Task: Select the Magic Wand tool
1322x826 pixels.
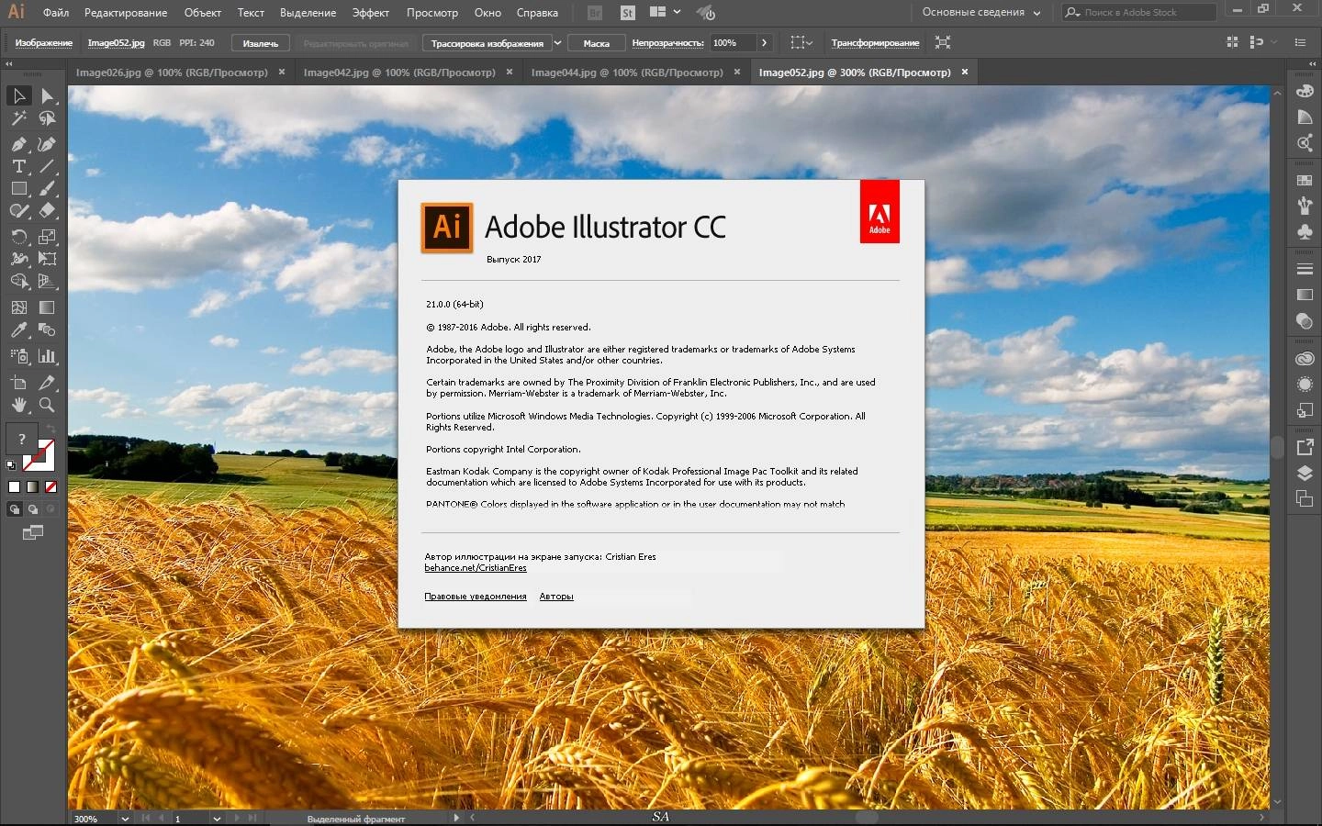Action: [18, 118]
